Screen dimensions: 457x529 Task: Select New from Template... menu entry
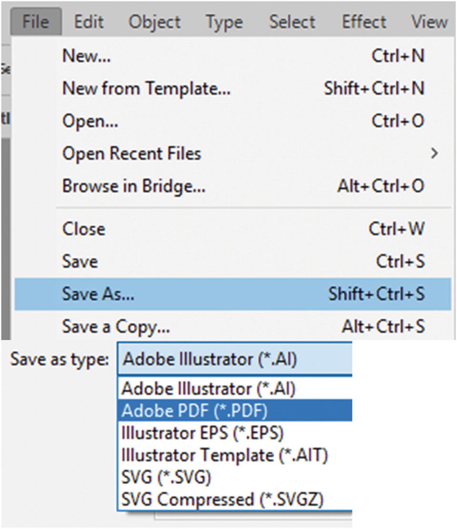[146, 89]
